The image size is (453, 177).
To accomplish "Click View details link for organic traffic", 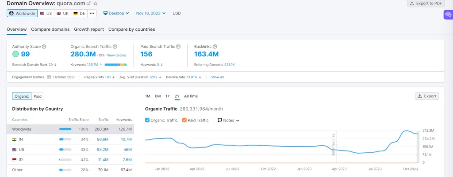I will tap(116, 55).
